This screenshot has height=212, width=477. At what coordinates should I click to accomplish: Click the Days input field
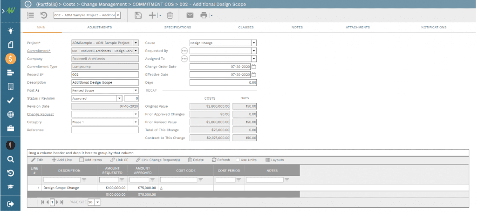click(x=223, y=82)
